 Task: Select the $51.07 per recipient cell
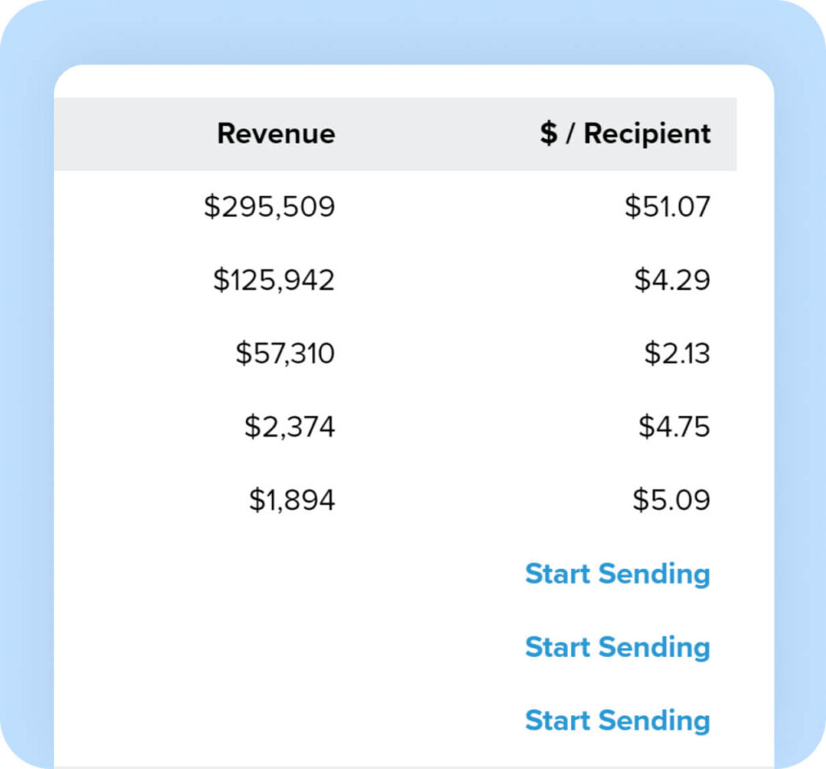(x=667, y=207)
